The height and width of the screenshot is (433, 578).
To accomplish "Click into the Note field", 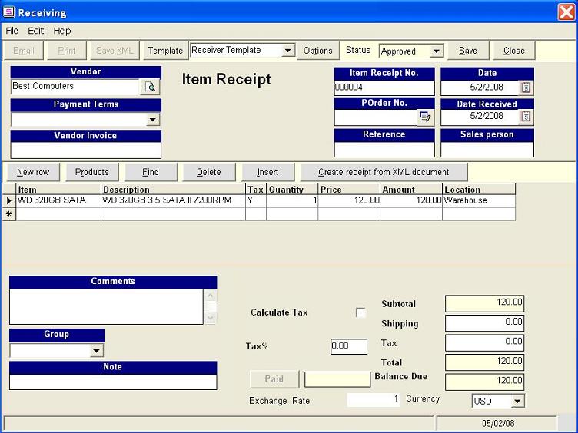I will (x=113, y=382).
